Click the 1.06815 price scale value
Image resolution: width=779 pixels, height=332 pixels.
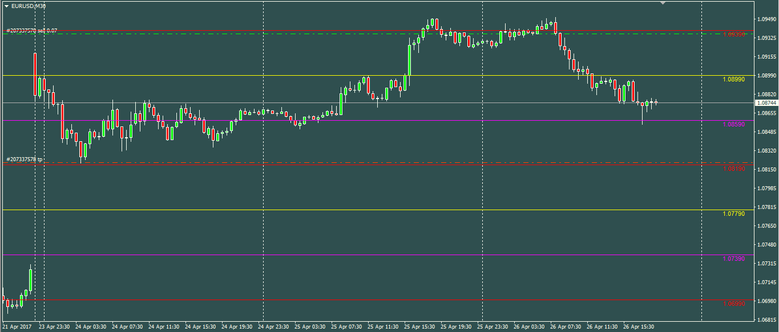766,319
